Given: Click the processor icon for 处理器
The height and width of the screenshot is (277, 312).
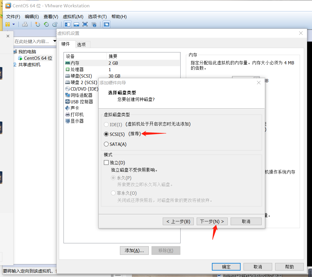Looking at the screenshot, I should pyautogui.click(x=67, y=69).
